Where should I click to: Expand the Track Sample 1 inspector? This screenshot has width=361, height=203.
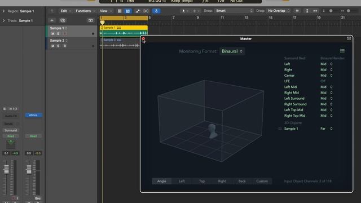coord(3,20)
